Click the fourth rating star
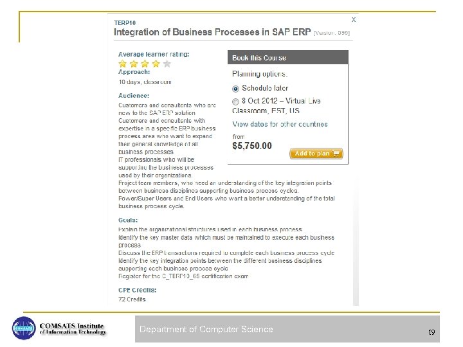 (156, 64)
